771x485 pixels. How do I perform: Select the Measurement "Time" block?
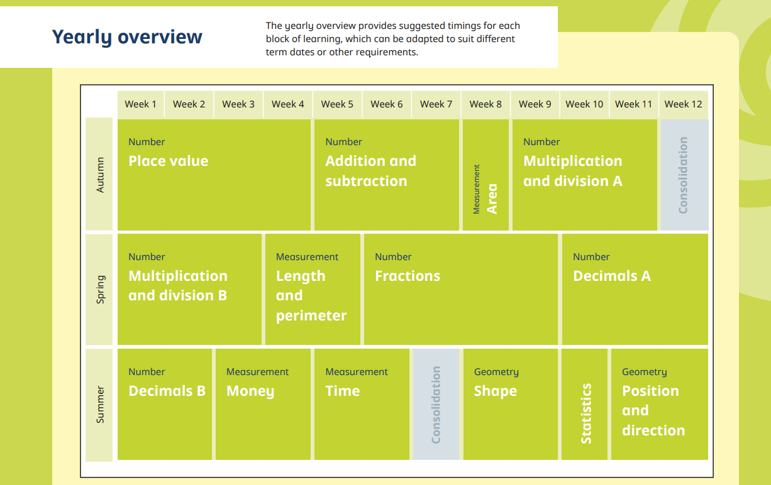362,405
